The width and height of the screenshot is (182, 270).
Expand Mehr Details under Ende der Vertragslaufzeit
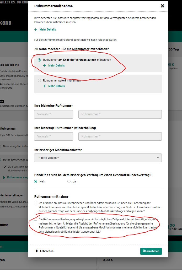coord(56,65)
